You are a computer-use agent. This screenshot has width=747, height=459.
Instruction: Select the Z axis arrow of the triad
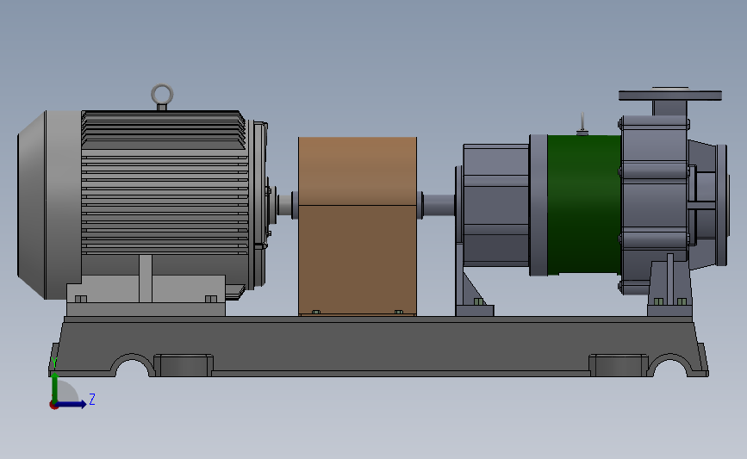tap(72, 404)
